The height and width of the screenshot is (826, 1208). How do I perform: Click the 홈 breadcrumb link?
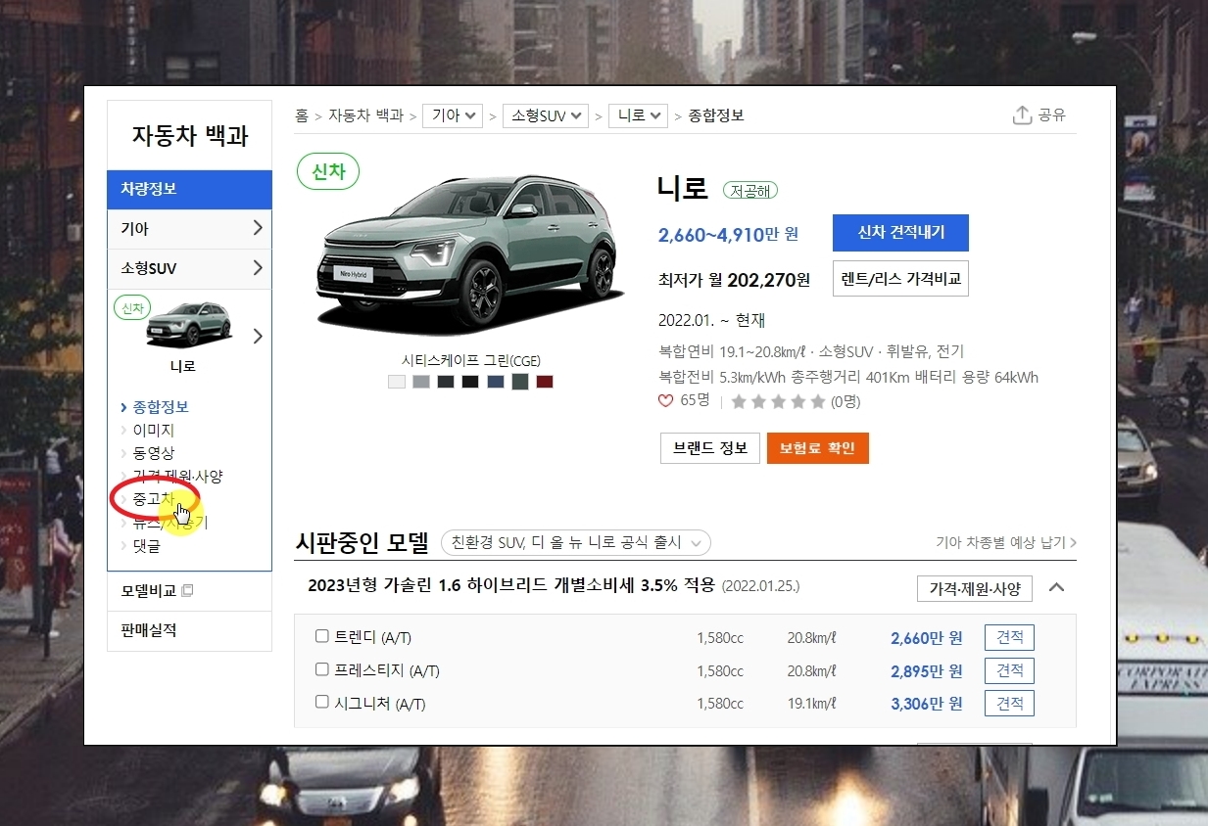tap(302, 115)
